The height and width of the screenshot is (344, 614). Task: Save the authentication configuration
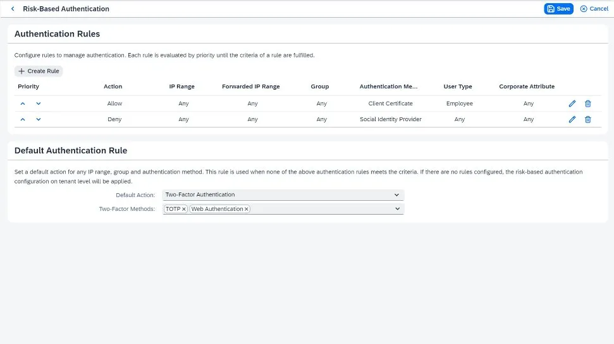pos(558,9)
